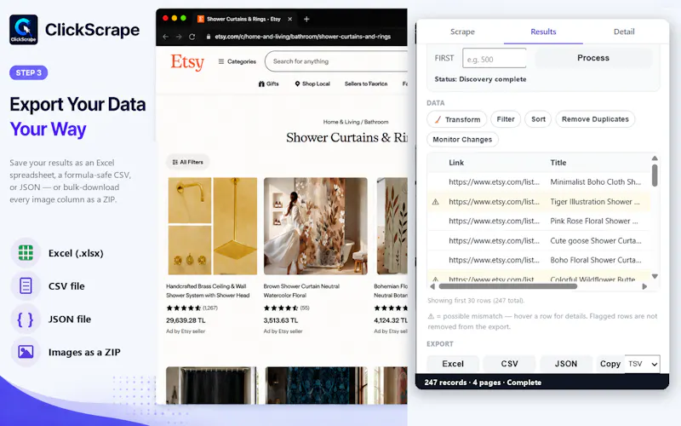
Task: Click Monitor Changes button
Action: pos(462,139)
